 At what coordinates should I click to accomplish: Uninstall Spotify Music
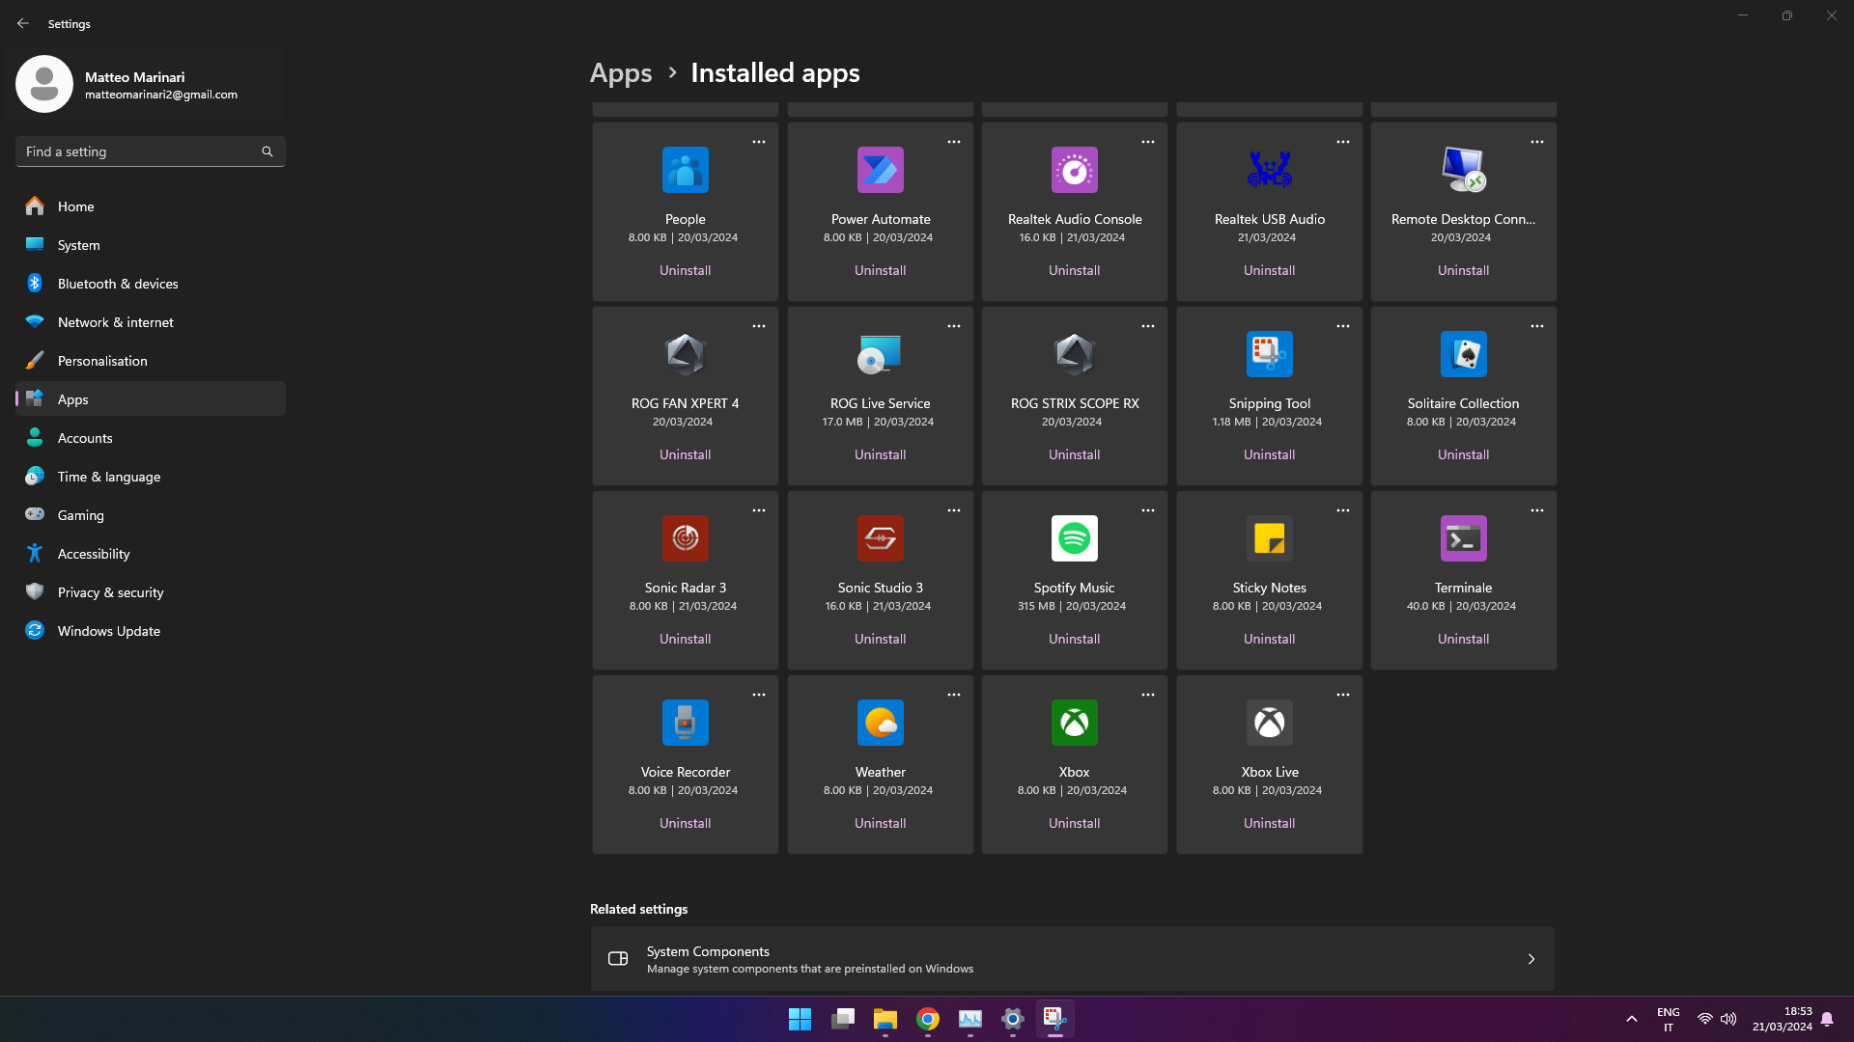pos(1074,639)
